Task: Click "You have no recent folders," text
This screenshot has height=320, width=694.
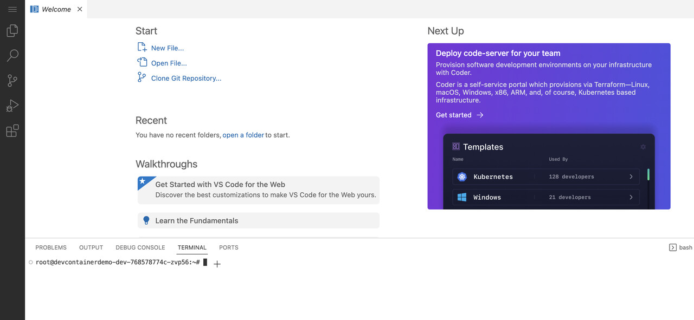Action: pos(178,135)
